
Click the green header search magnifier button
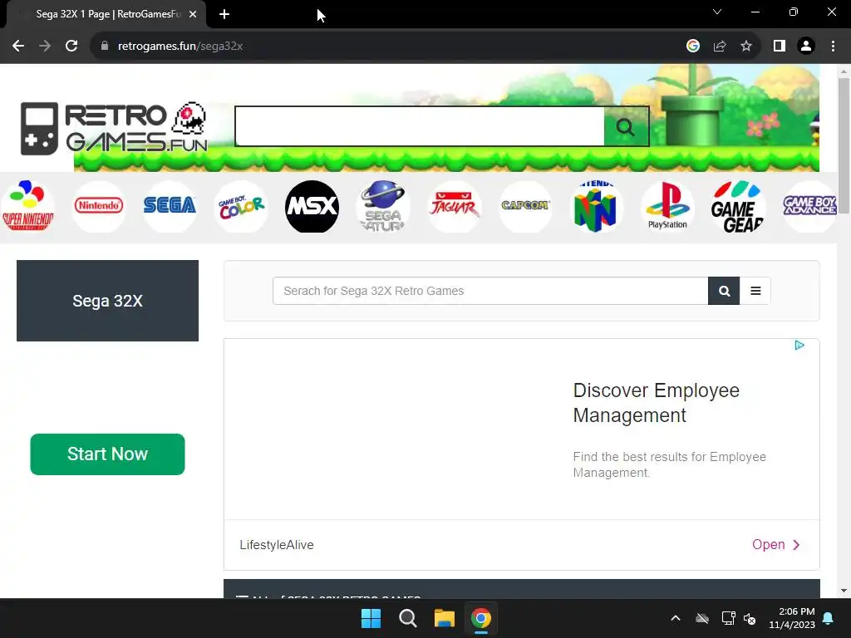pos(626,126)
